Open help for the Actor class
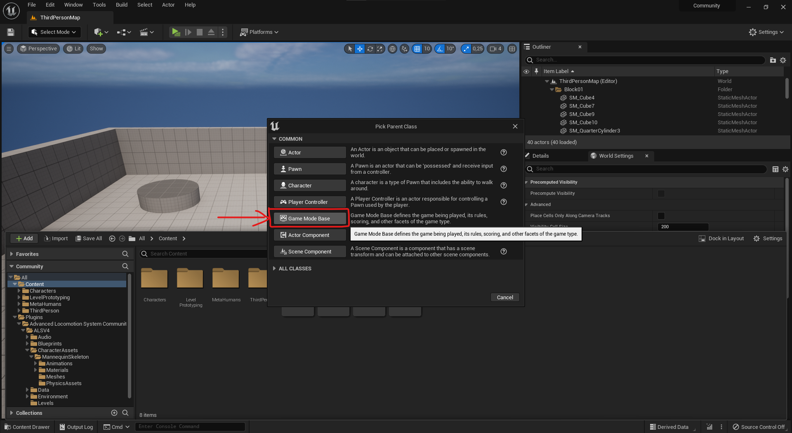 click(x=504, y=152)
